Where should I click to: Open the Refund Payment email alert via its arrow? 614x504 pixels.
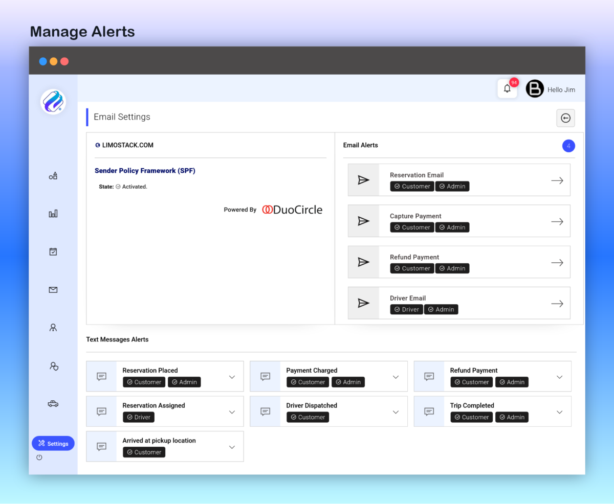[557, 262]
